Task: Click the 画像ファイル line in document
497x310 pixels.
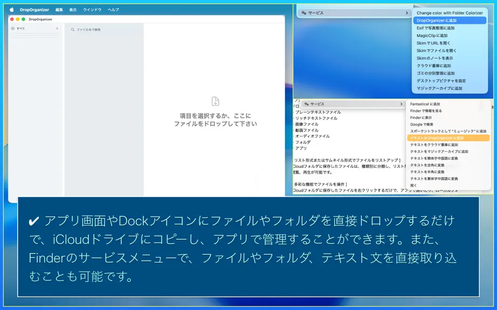Action: (307, 124)
